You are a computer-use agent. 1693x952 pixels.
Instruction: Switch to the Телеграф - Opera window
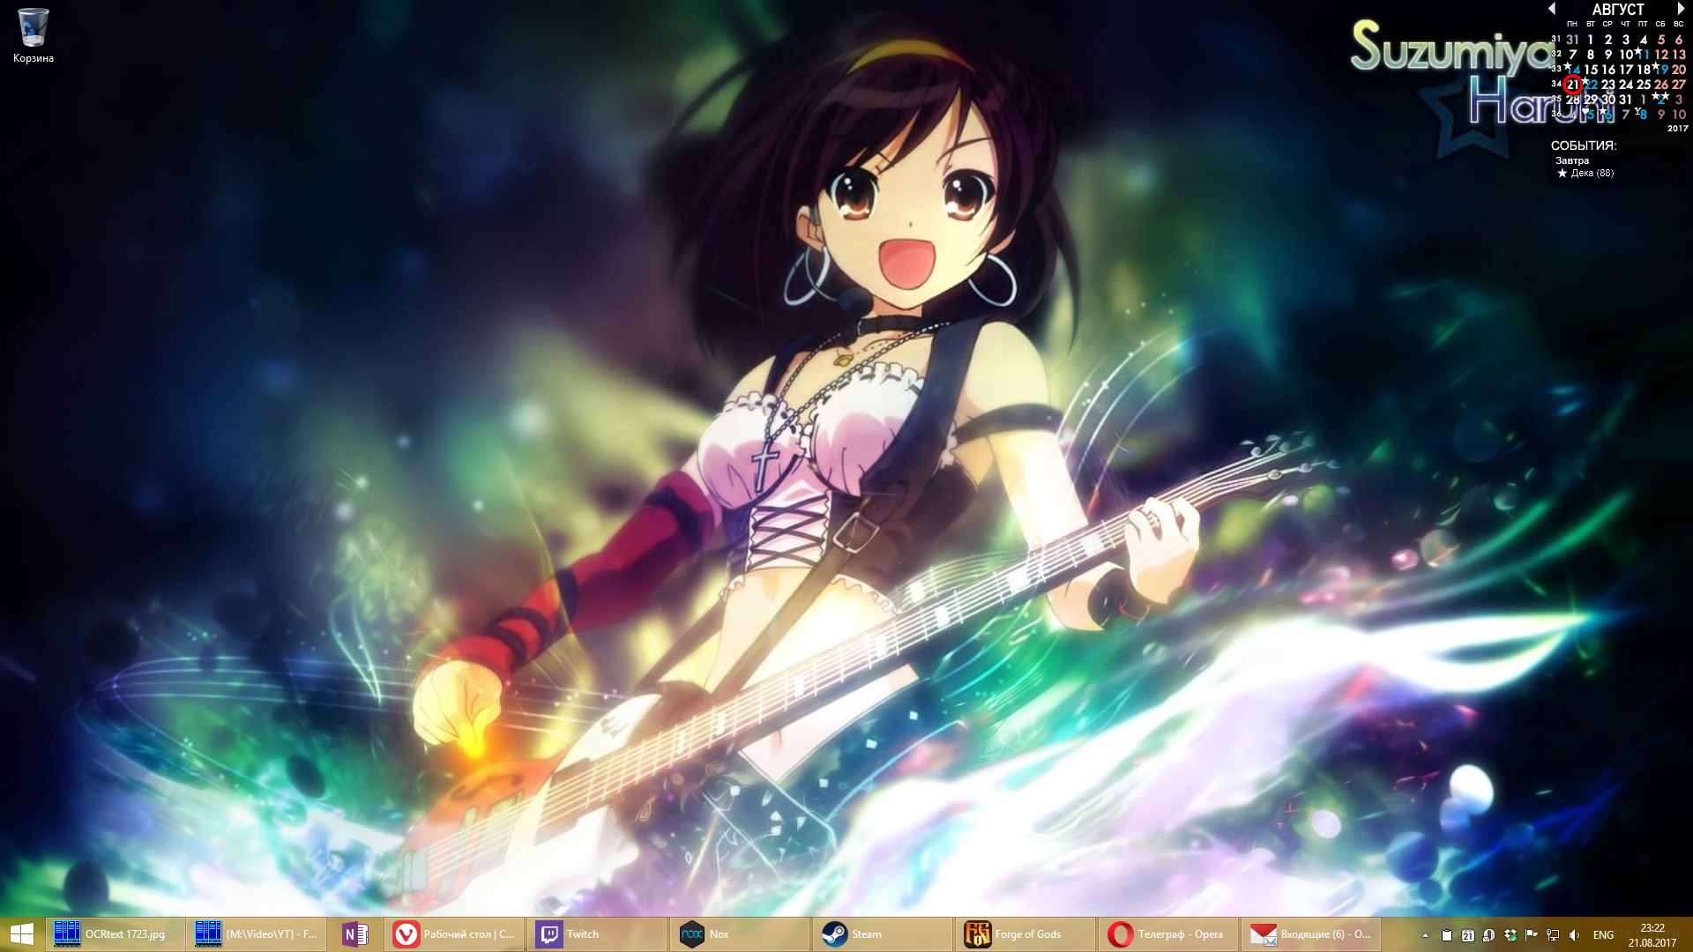[1167, 934]
